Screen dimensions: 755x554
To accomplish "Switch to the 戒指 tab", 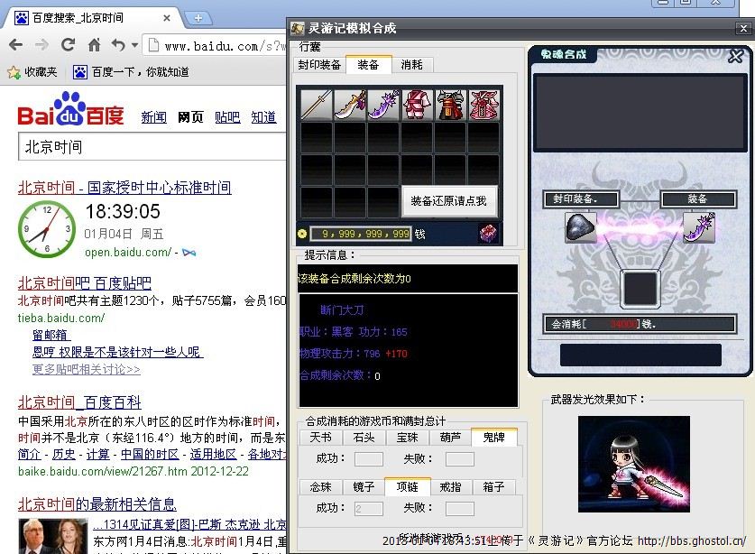I will click(450, 487).
